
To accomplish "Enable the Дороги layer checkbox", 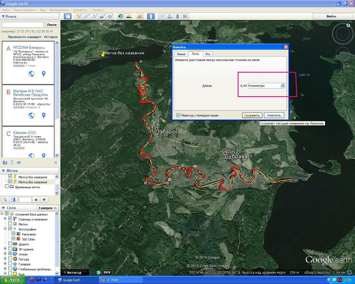I will click(10, 244).
